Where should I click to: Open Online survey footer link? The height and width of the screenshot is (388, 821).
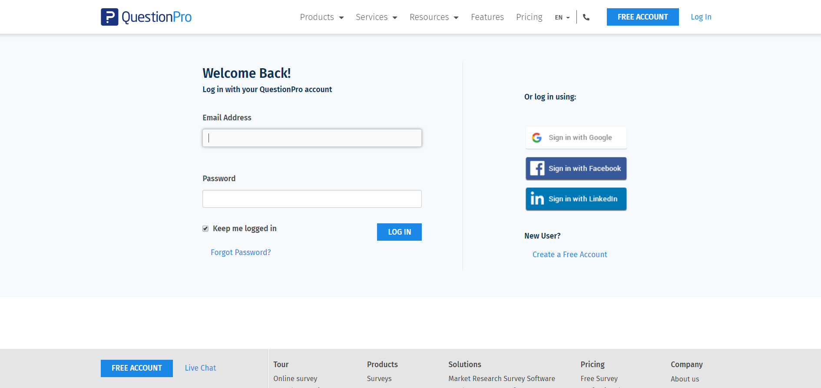[295, 378]
